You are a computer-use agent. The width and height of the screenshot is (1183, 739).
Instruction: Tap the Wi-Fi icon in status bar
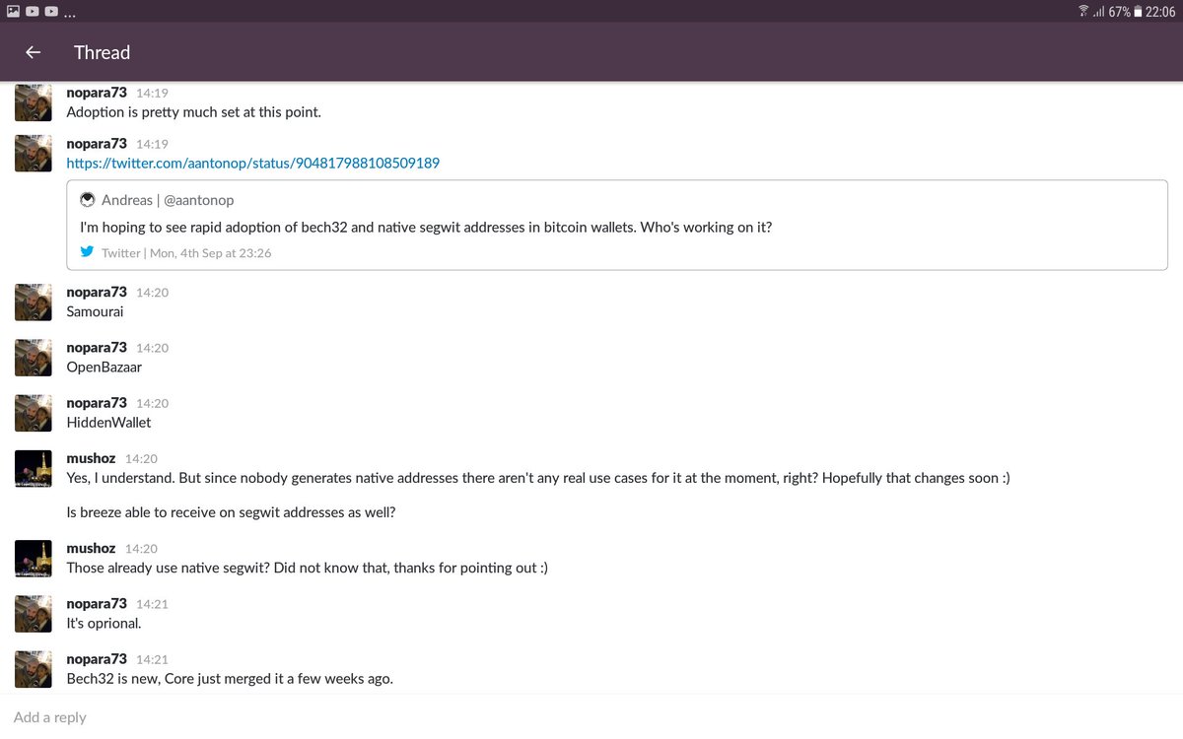[1083, 11]
